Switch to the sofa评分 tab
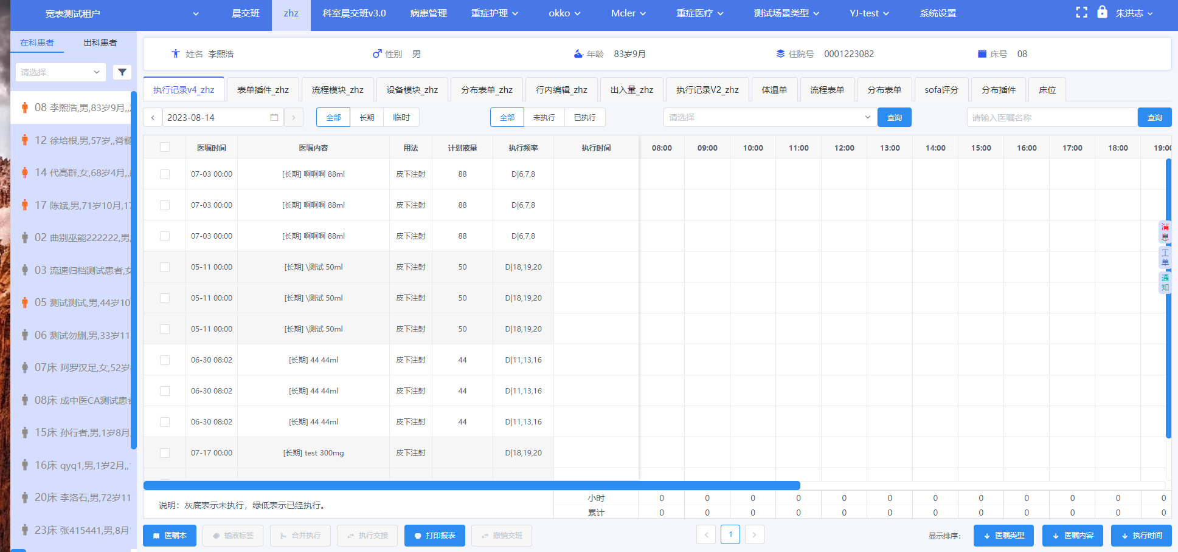The height and width of the screenshot is (552, 1178). tap(941, 90)
